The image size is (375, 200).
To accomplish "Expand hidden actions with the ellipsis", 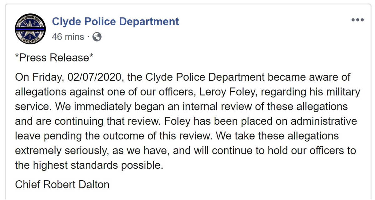I will click(357, 20).
